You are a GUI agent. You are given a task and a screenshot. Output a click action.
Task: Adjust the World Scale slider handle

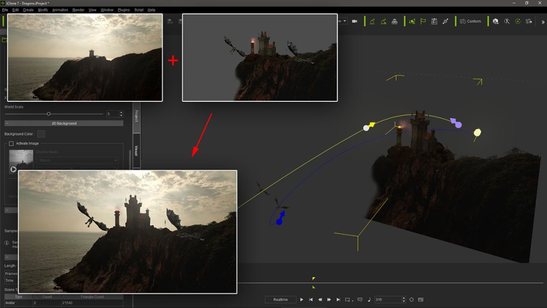pos(49,114)
